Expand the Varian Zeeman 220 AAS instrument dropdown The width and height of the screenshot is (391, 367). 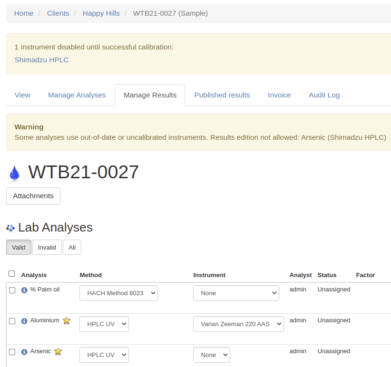coord(238,324)
